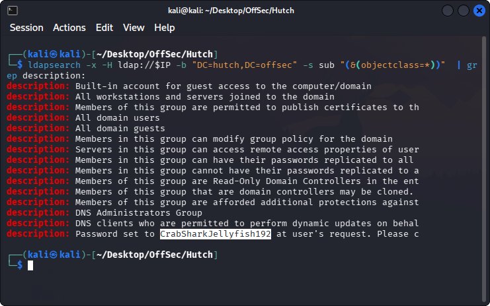This screenshot has width=490, height=306.
Task: Click the line "afforded additional protections against"
Action: click(x=213, y=202)
